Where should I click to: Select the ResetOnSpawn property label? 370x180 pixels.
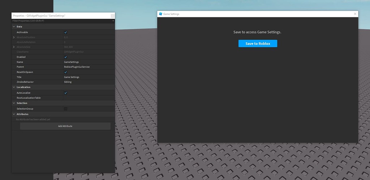pos(25,72)
